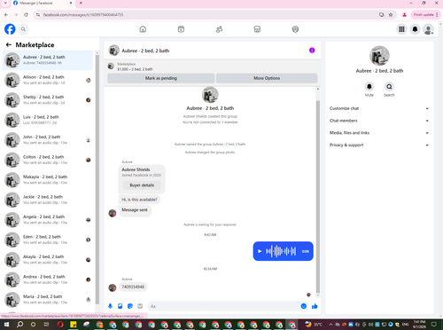Expand Media, files and links section
This screenshot has width=443, height=330.
(x=379, y=133)
